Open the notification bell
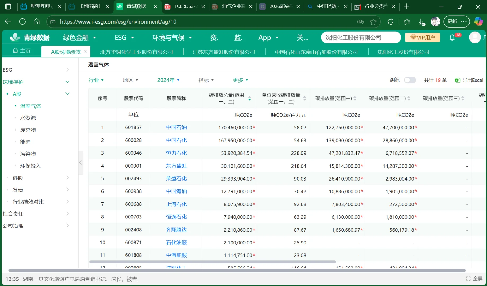This screenshot has width=487, height=286. click(x=452, y=38)
